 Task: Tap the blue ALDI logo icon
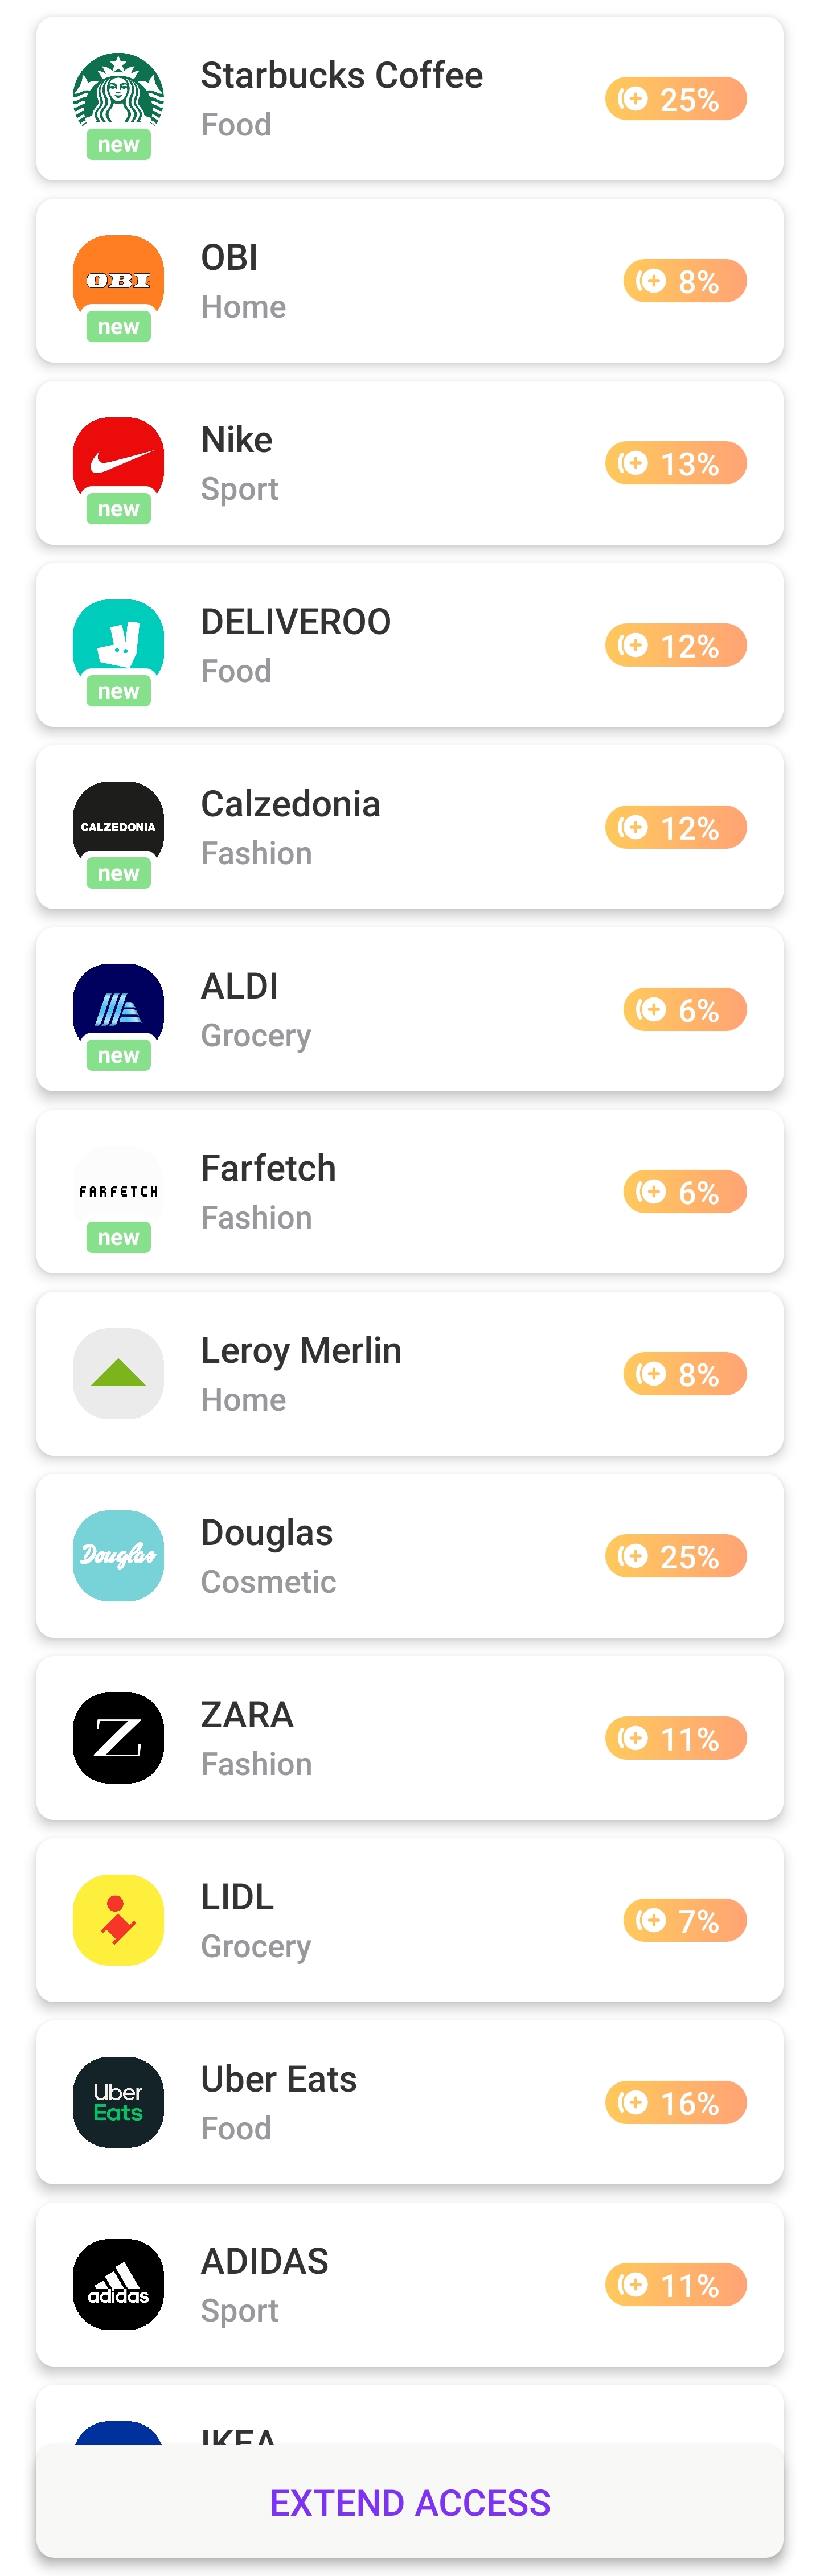tap(118, 1008)
